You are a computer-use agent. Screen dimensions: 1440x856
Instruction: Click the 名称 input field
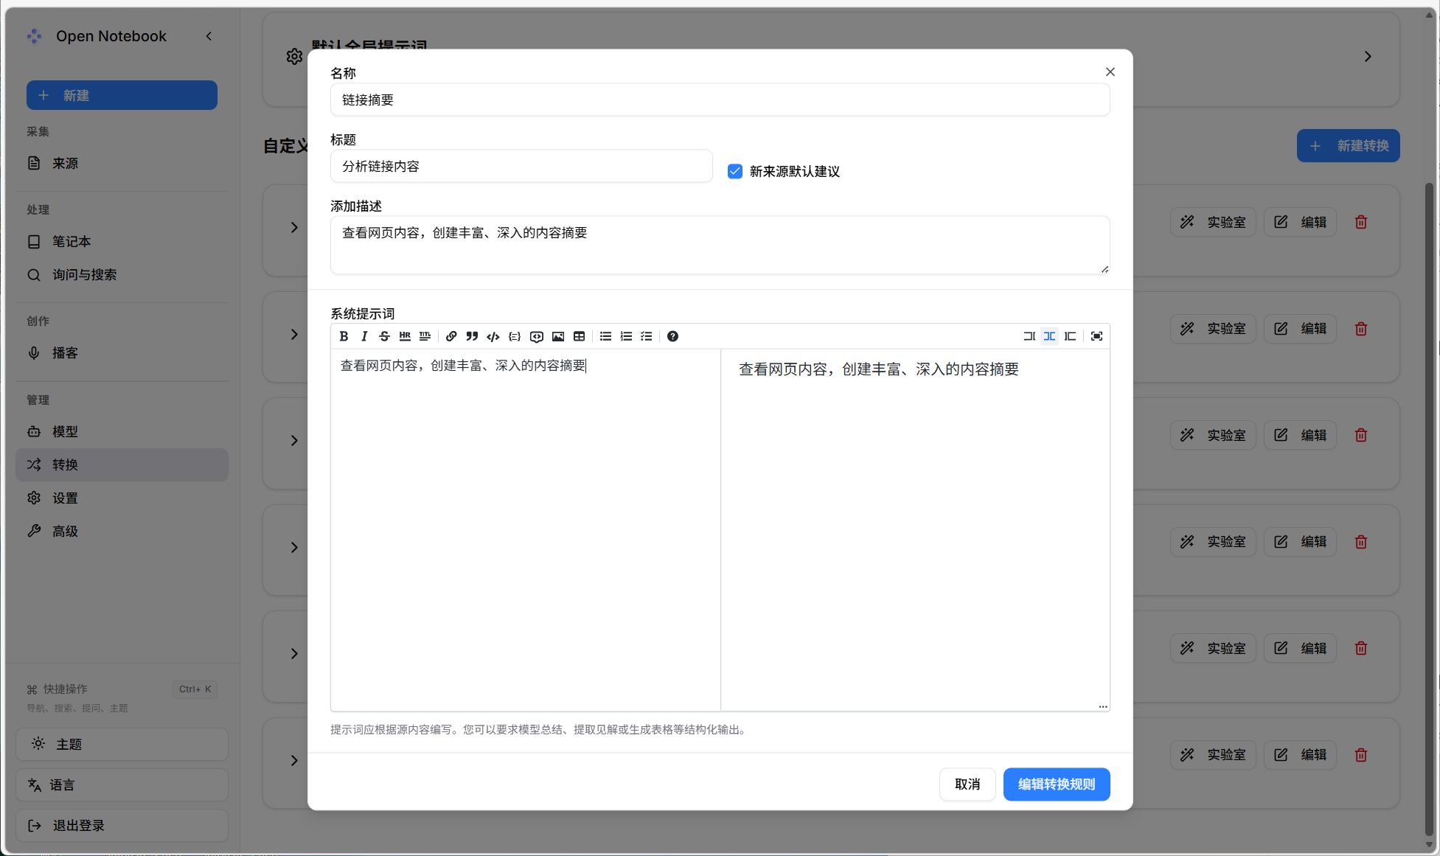click(720, 100)
